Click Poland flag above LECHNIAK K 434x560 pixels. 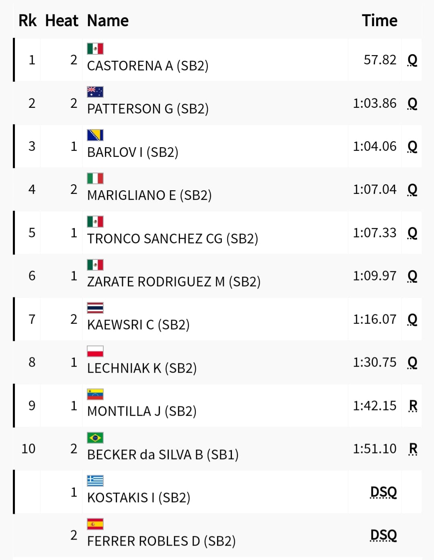tap(95, 351)
